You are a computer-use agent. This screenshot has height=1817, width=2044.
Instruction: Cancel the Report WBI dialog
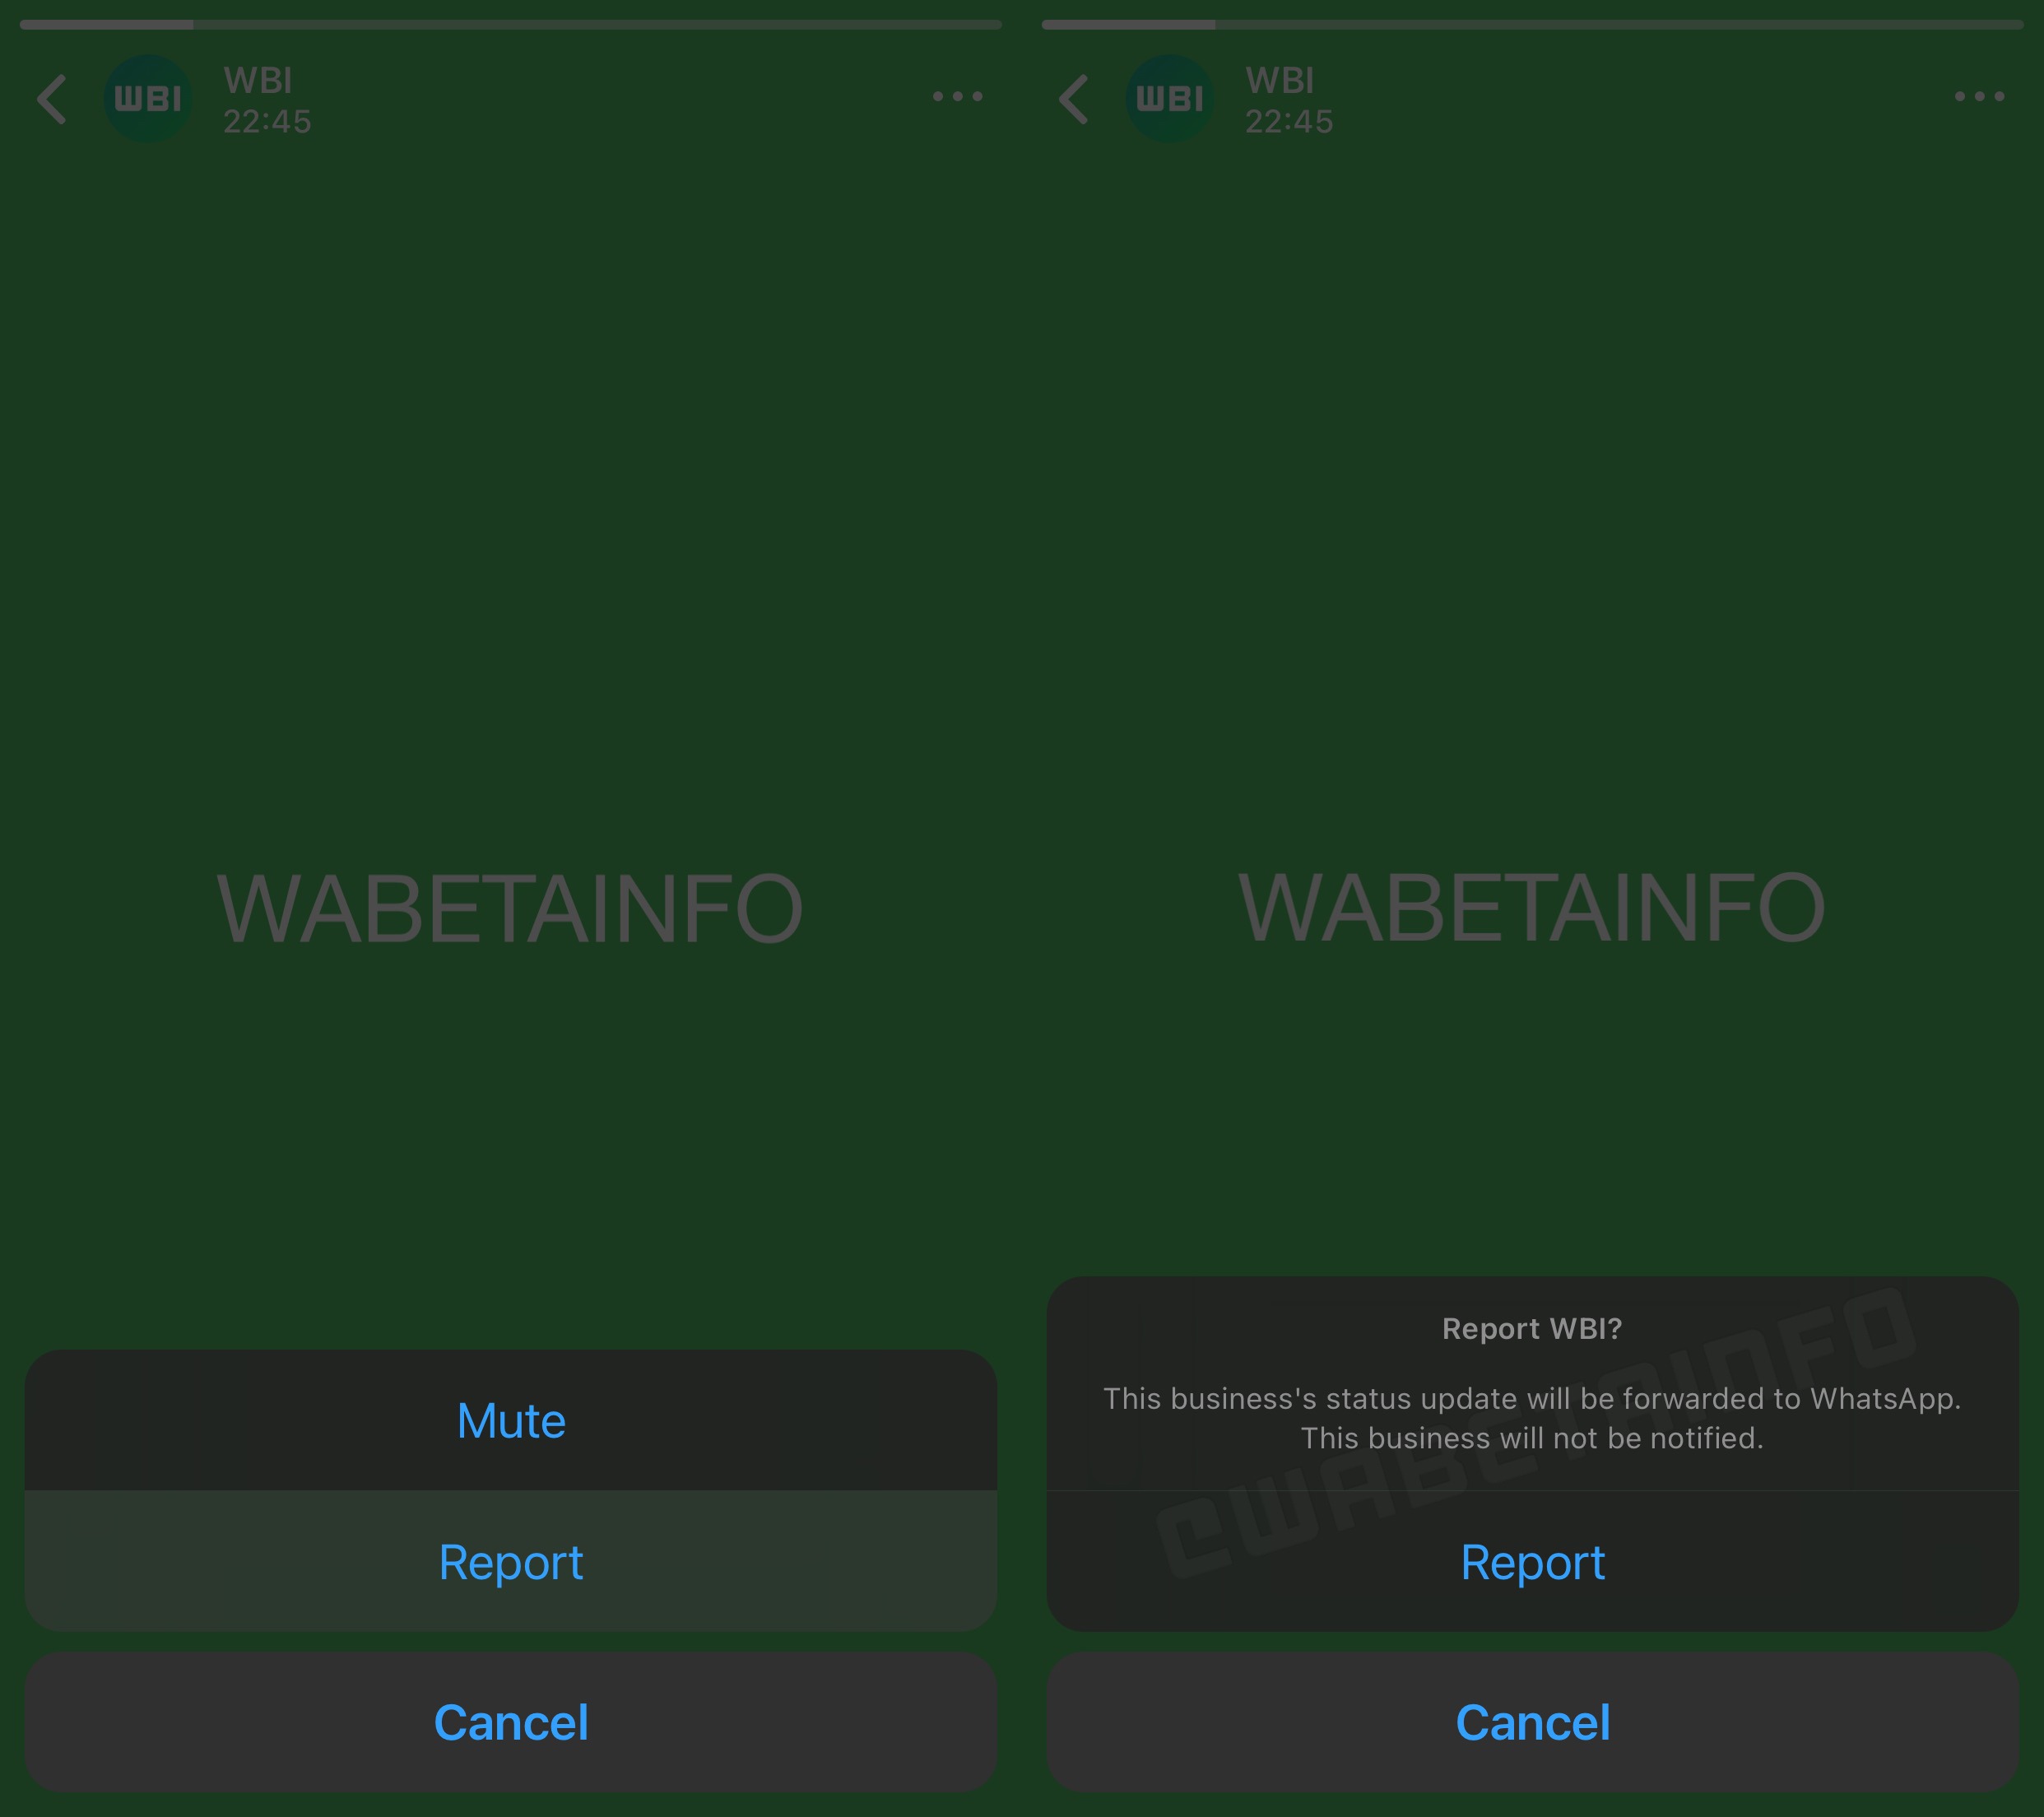coord(1532,1722)
